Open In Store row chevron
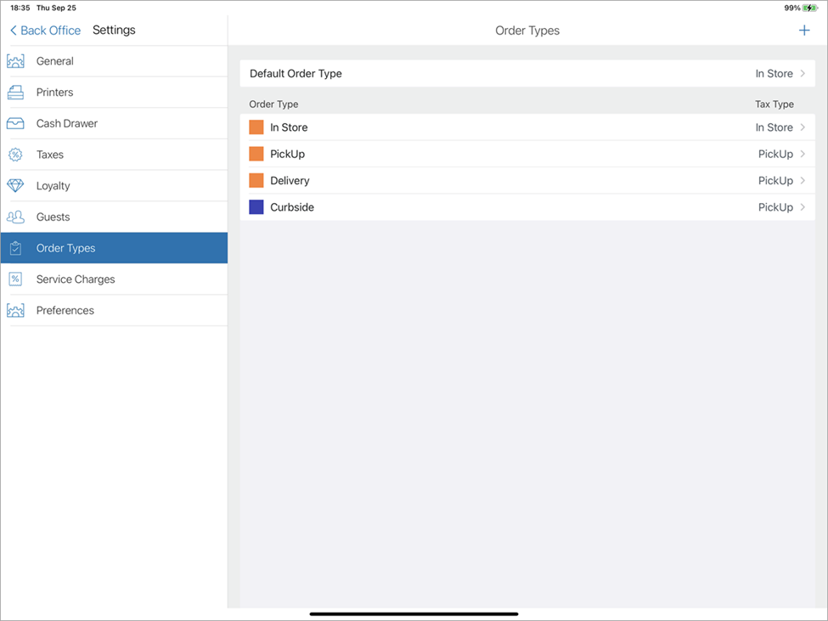The height and width of the screenshot is (621, 828). 803,127
